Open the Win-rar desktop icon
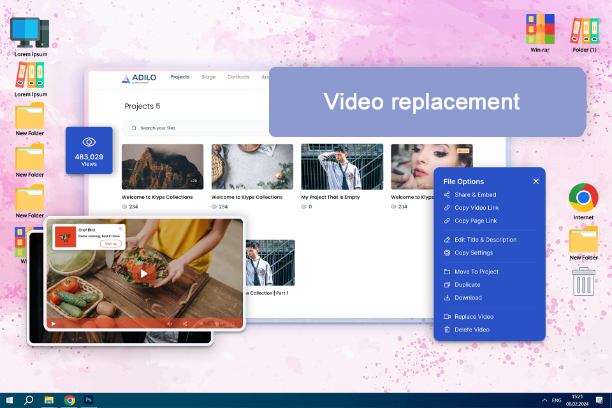Screen dimensions: 612x408 point(540,29)
